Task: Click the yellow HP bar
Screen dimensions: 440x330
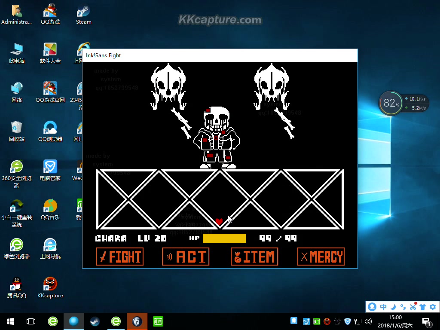Action: click(x=224, y=238)
